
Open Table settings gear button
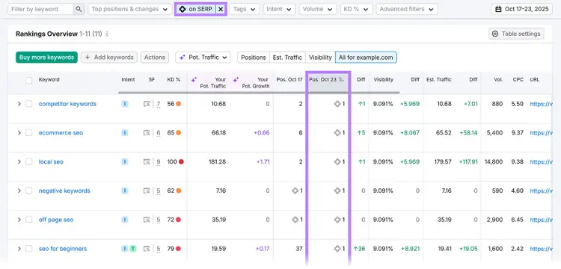coord(516,34)
